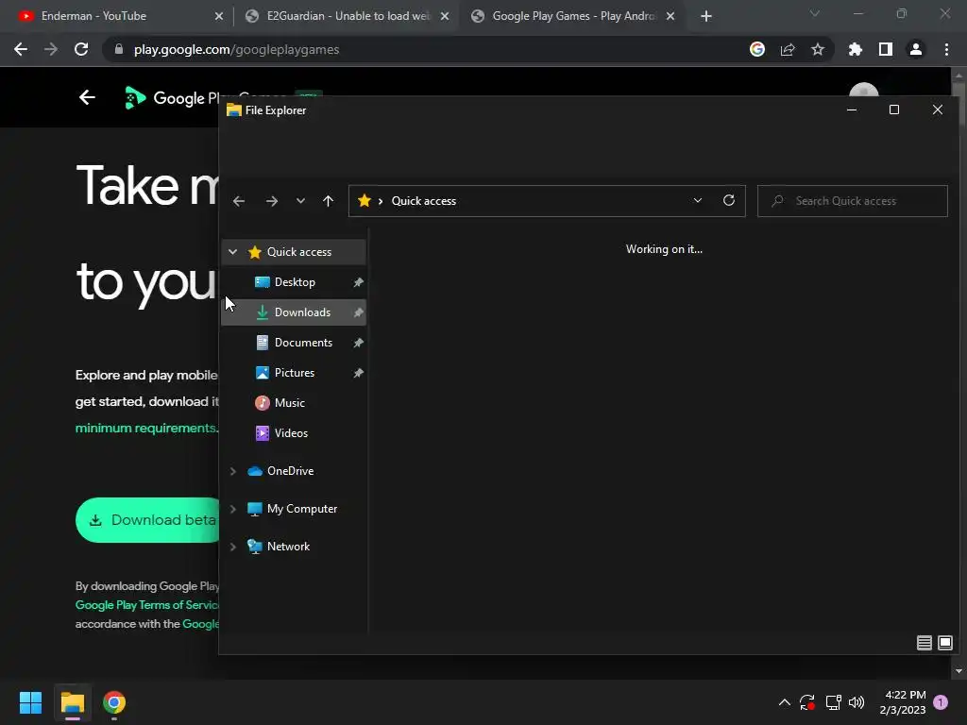Image resolution: width=967 pixels, height=725 pixels.
Task: Show hidden system tray icons
Action: point(784,702)
